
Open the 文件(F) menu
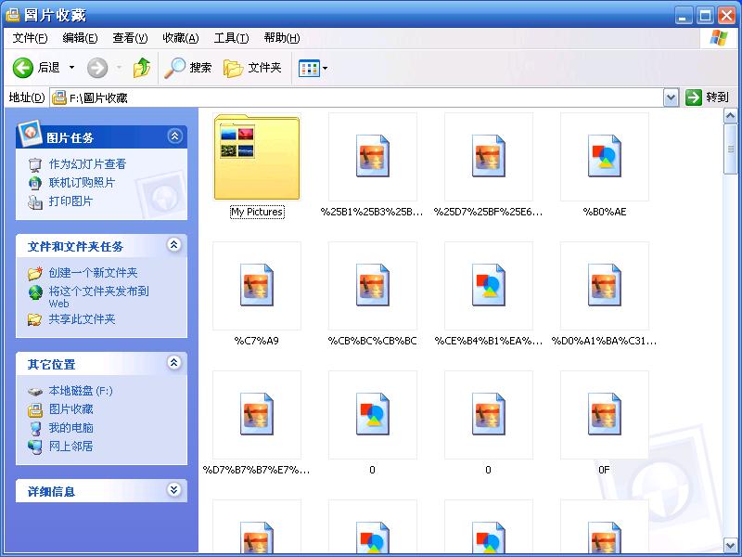(30, 38)
